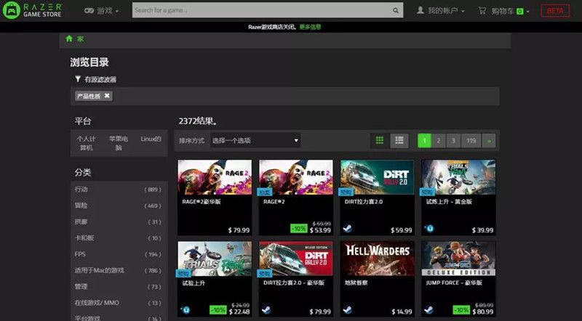Click the magnifier search icon

click(x=396, y=10)
